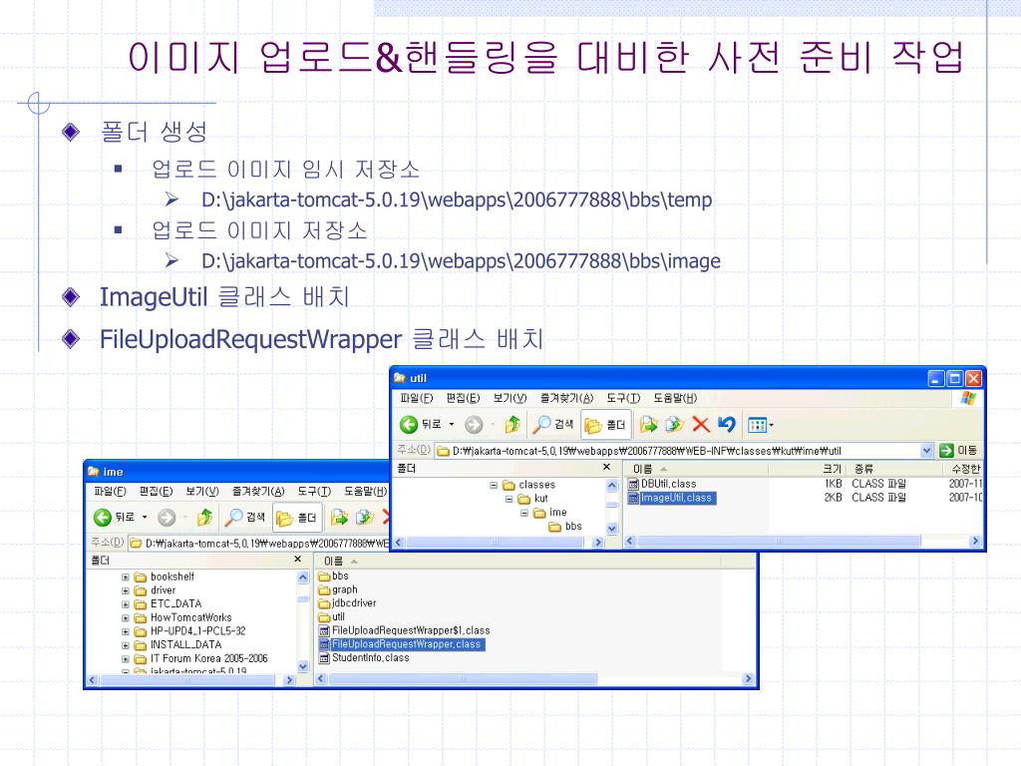The width and height of the screenshot is (1021, 766).
Task: Open the 보기(V) menu in util window
Action: pyautogui.click(x=510, y=398)
